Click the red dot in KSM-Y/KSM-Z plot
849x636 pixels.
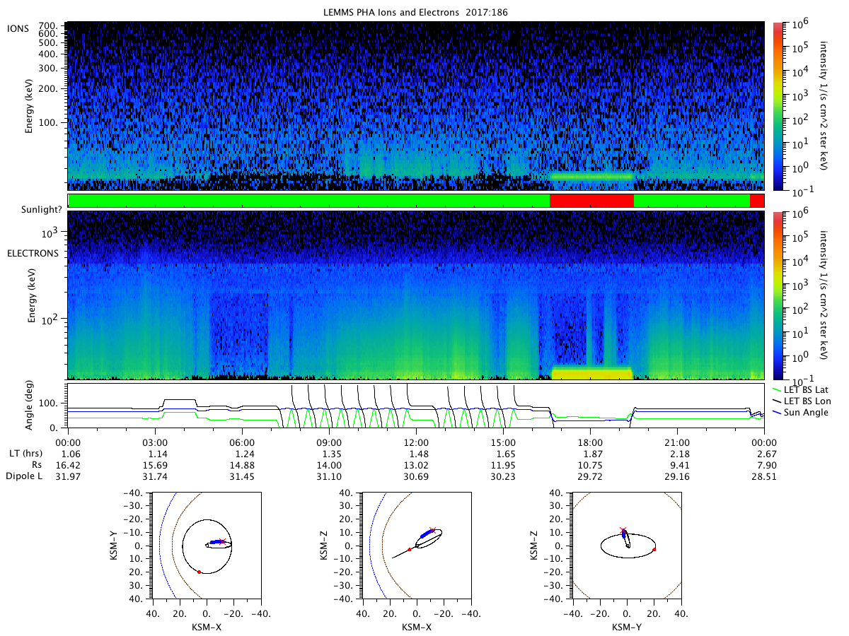[x=654, y=549]
